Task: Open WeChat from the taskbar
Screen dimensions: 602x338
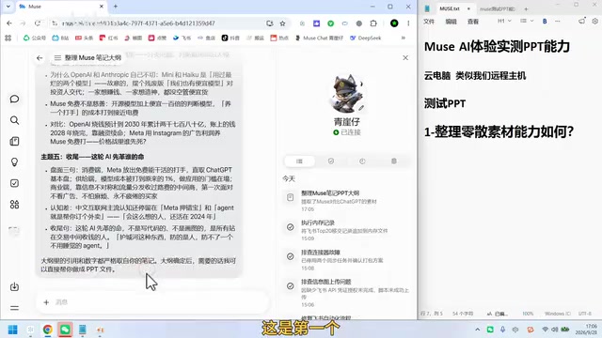Action: (65, 330)
